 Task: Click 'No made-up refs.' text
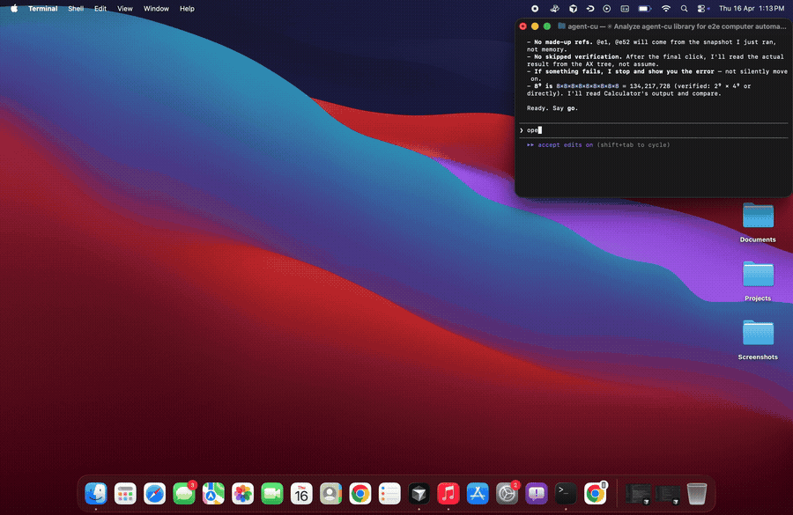(563, 42)
